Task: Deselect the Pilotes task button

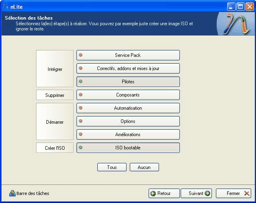Action: (x=128, y=82)
